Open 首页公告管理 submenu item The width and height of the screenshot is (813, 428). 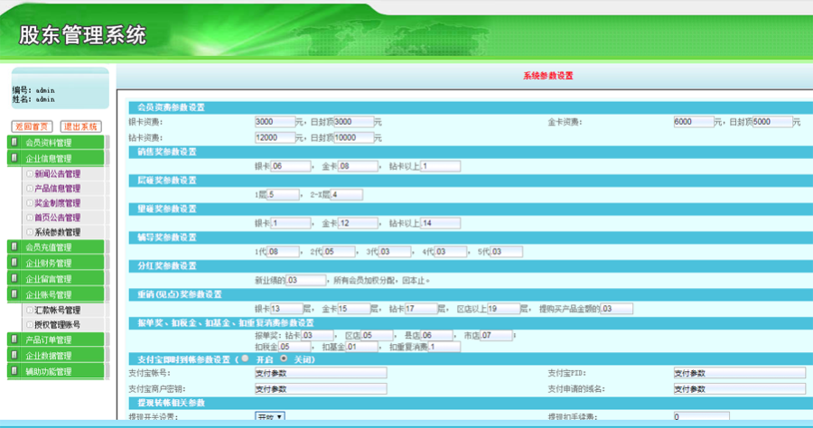click(57, 217)
